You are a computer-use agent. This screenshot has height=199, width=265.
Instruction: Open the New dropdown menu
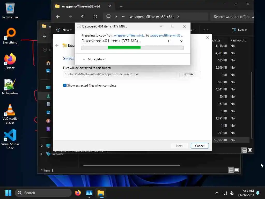[x=64, y=30]
